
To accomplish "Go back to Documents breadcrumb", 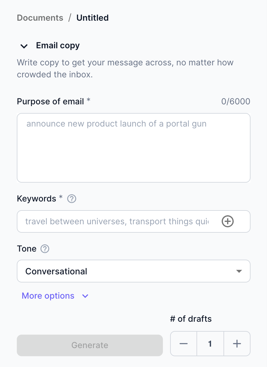I will 40,18.
